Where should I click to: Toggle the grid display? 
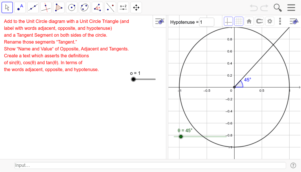[x=239, y=21]
